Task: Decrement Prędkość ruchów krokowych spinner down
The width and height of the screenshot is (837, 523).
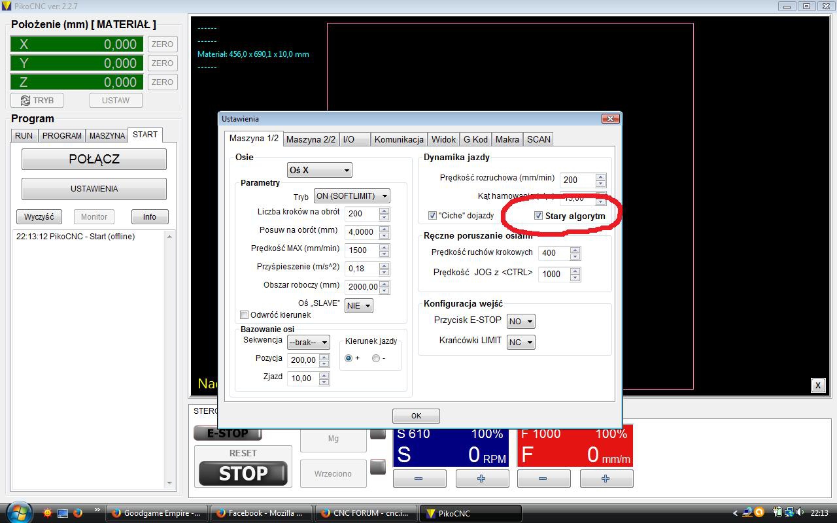Action: 575,256
